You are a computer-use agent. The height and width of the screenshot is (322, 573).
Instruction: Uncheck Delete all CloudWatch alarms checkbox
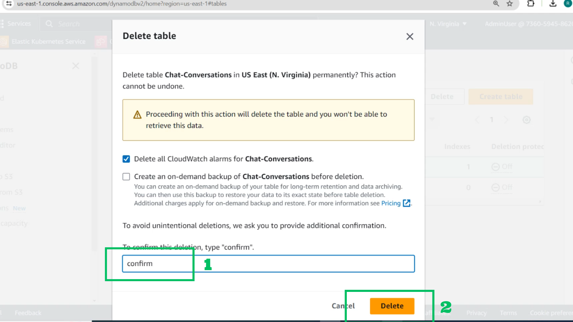126,159
